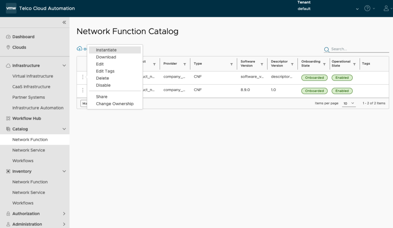This screenshot has height=228, width=393.
Task: Click the onboard cloud upload icon
Action: click(79, 49)
